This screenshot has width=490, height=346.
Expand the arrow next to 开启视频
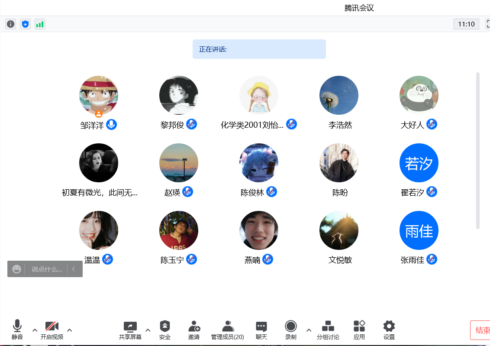[69, 330]
